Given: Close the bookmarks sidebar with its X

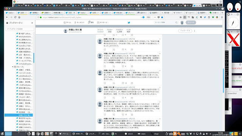Looking at the screenshot, I should pos(32,23).
